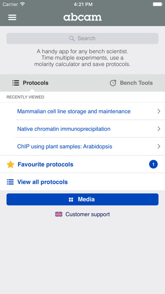Open the hamburger menu icon
Image resolution: width=165 pixels, height=294 pixels.
tap(12, 17)
